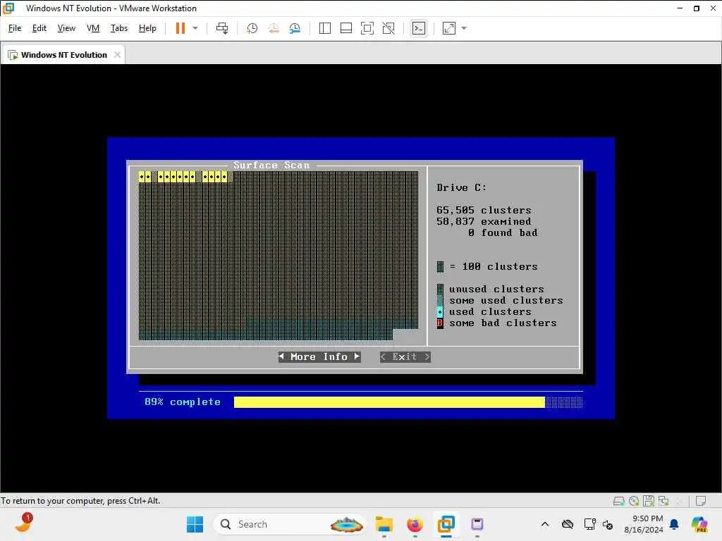This screenshot has height=541, width=722.
Task: Click Exit in the Surface Scan dialog
Action: [x=405, y=357]
